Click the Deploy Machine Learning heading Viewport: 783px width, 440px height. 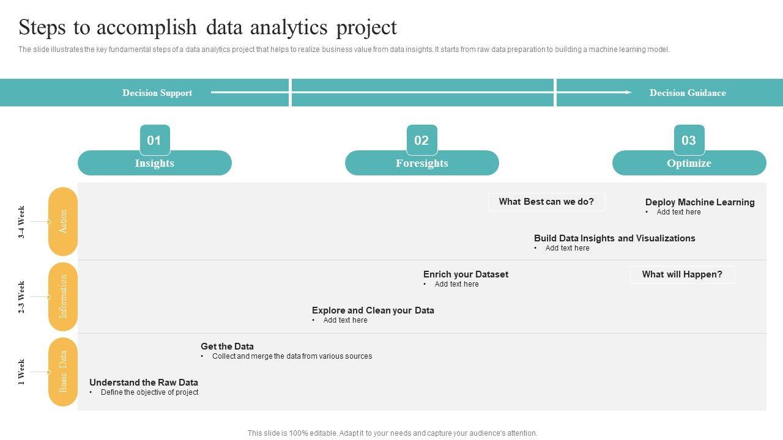[700, 202]
